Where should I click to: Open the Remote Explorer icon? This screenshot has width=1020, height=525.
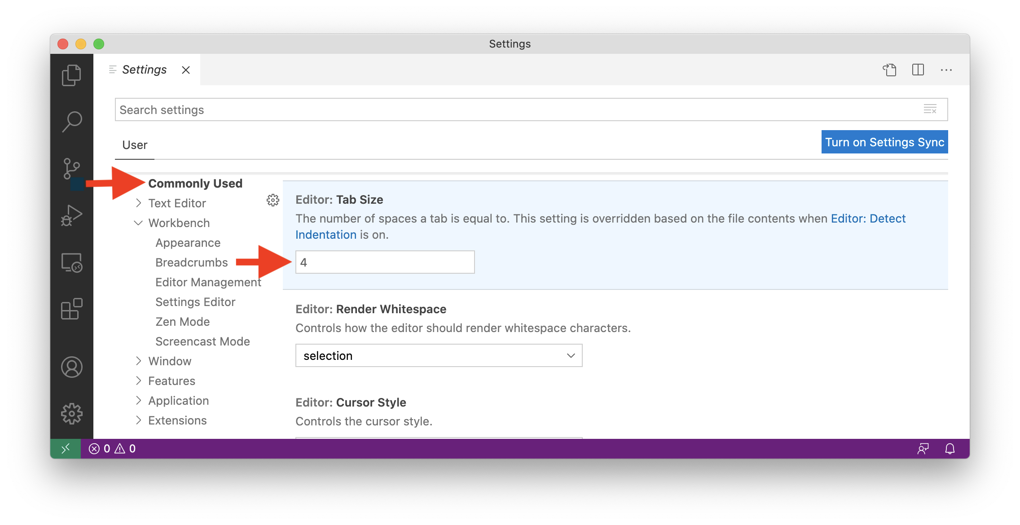(x=71, y=262)
